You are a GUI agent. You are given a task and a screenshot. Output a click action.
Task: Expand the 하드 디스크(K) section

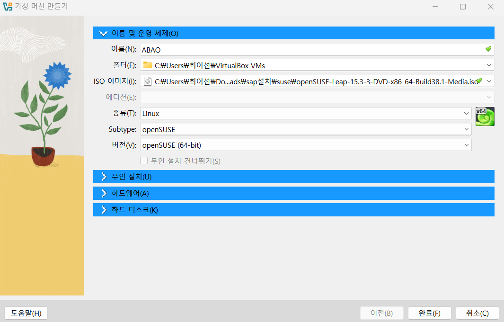pyautogui.click(x=294, y=210)
